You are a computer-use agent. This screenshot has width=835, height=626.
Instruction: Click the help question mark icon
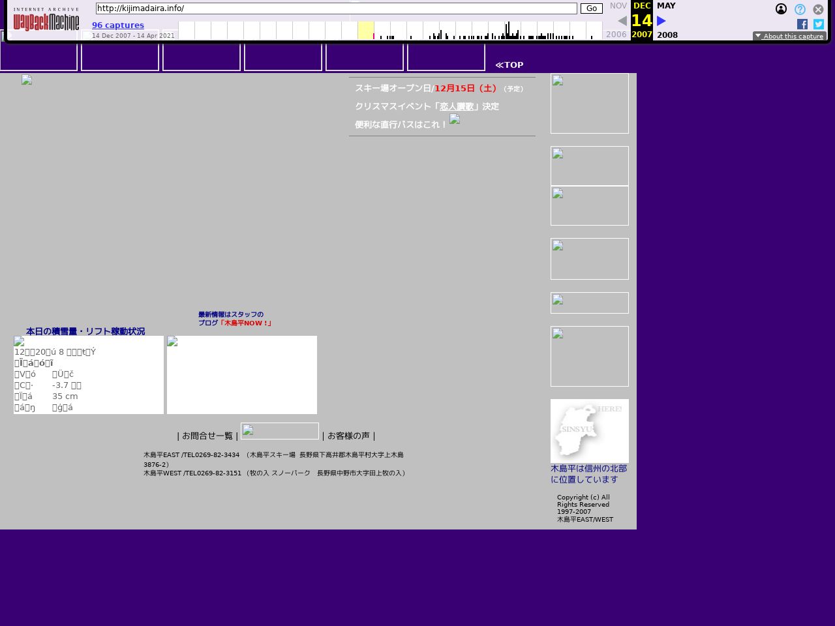click(x=800, y=9)
